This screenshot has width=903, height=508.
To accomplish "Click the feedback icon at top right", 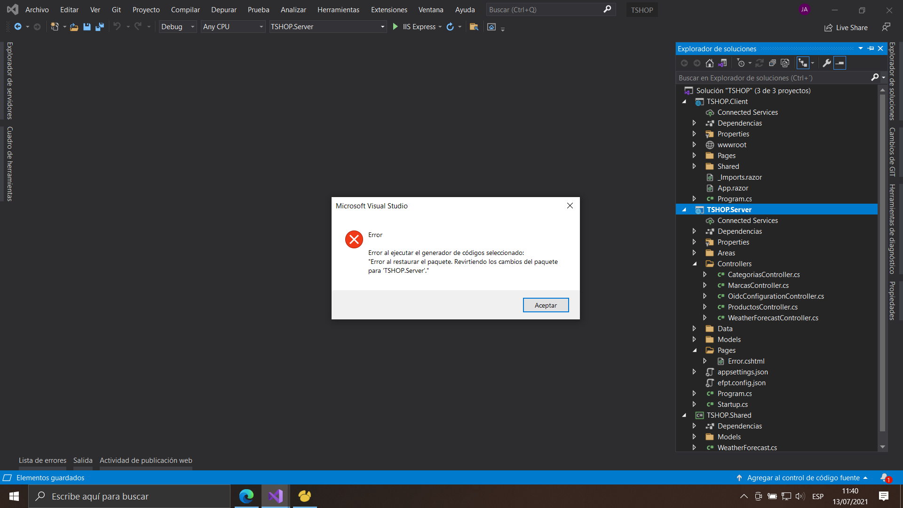I will 886,27.
